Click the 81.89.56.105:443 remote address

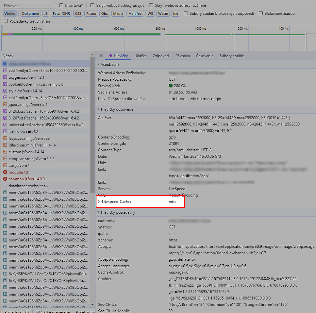(x=183, y=92)
